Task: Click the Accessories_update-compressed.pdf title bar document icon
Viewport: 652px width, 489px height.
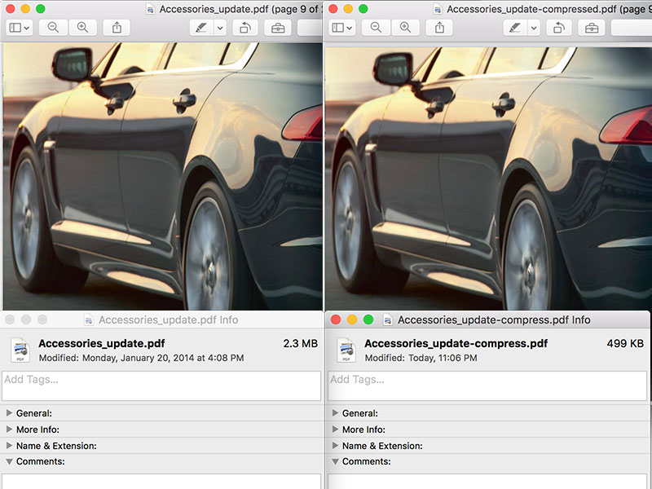Action: [438, 9]
